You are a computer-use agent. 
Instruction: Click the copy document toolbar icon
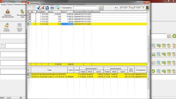[x=34, y=8]
